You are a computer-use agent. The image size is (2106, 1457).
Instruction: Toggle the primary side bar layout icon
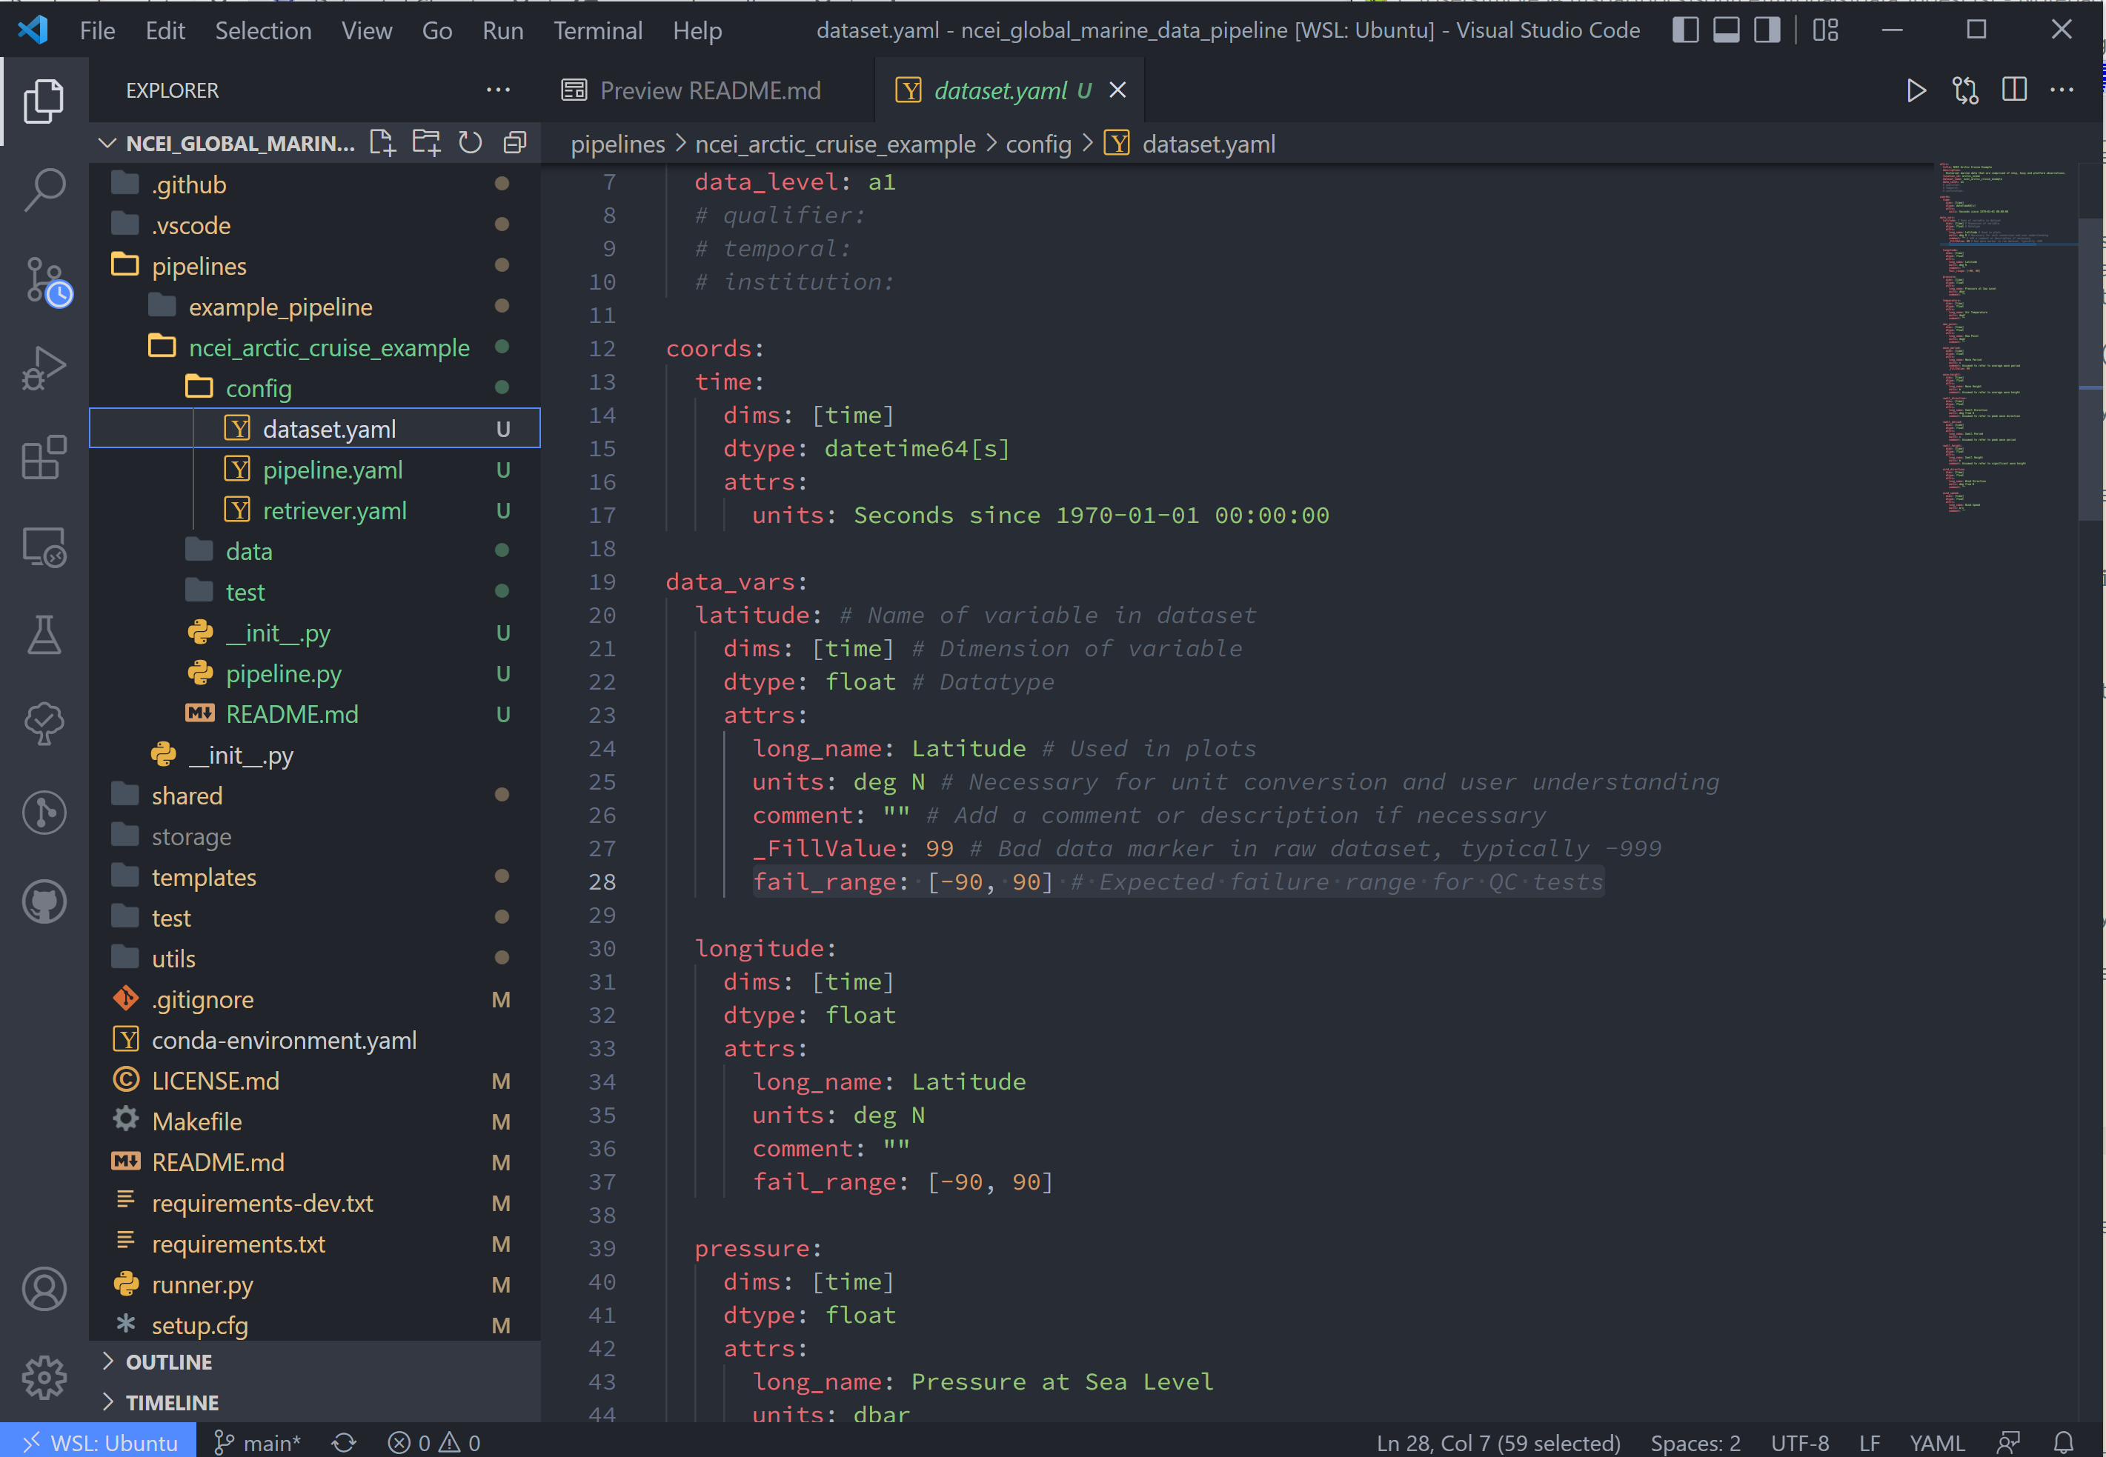[1685, 30]
